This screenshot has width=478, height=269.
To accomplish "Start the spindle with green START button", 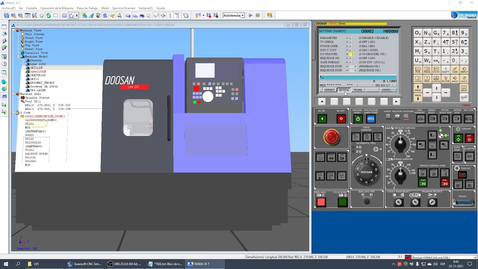I will 422,183.
